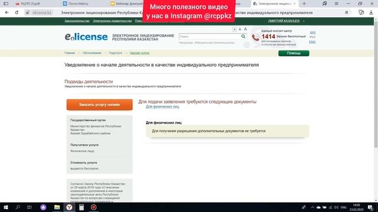
Task: Click the green Помощь button
Action: coord(294,53)
